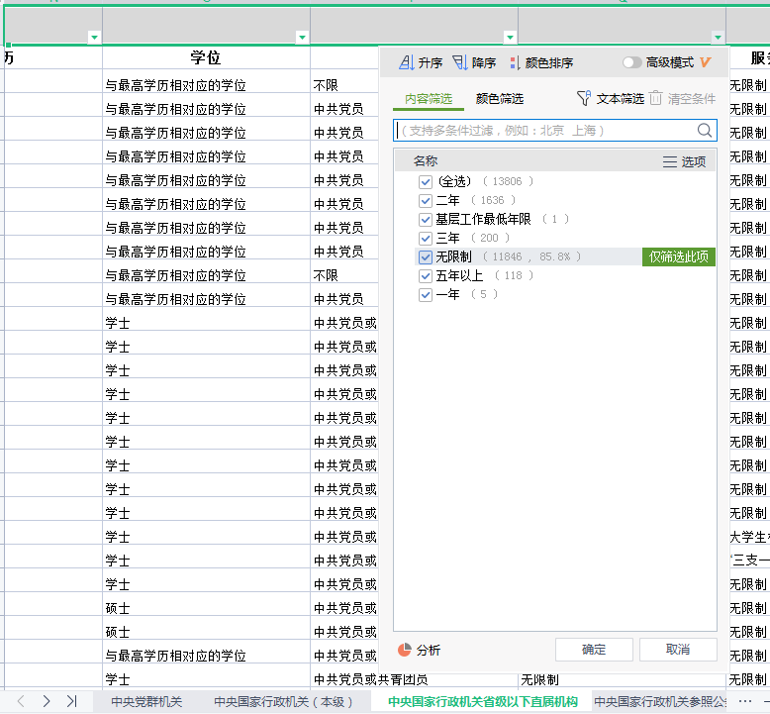Click 确定 to confirm filter

point(594,650)
